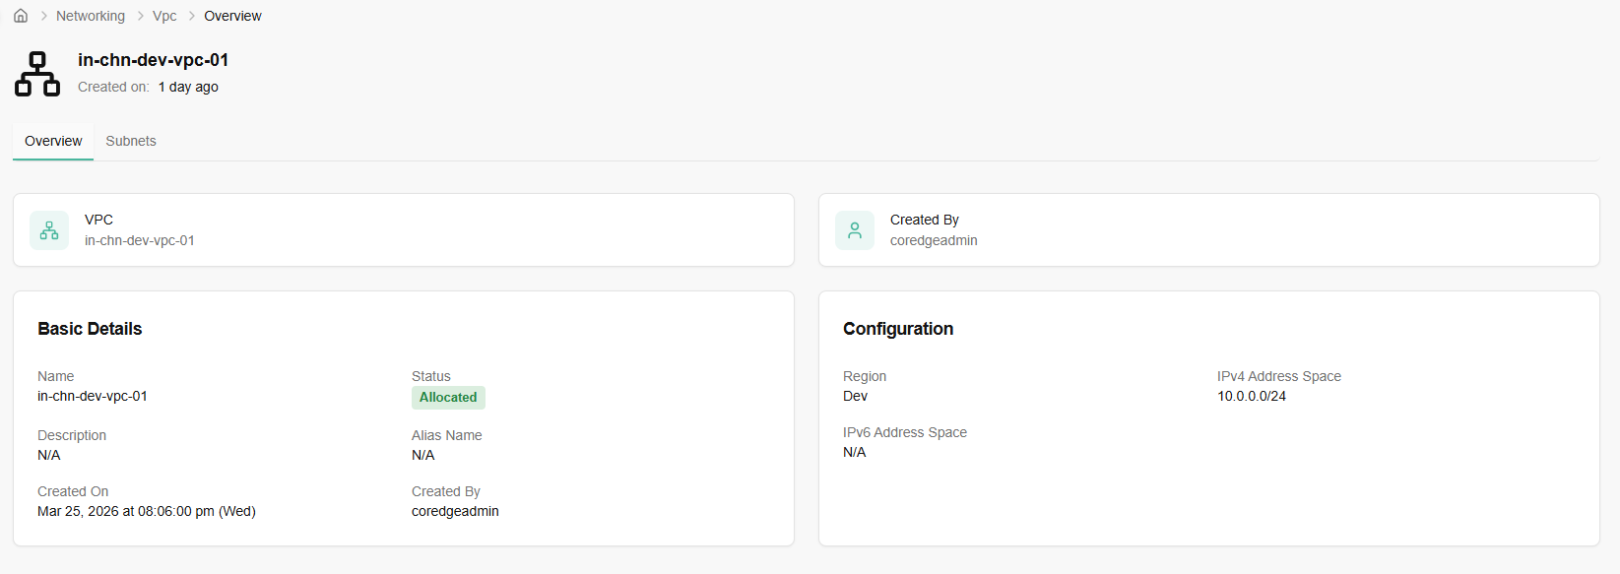Click the Region value Dev
The width and height of the screenshot is (1620, 574).
click(x=855, y=396)
